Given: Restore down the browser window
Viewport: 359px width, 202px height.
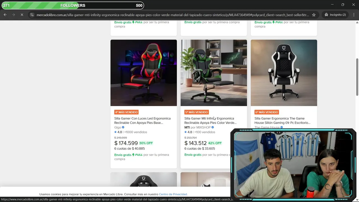Looking at the screenshot, I should pyautogui.click(x=343, y=4).
